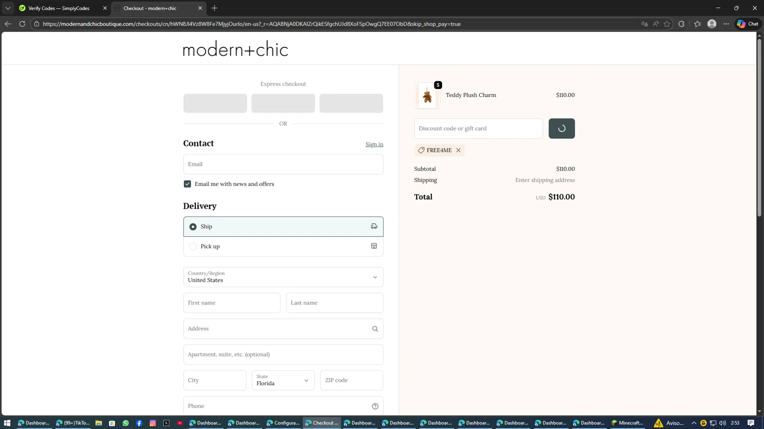This screenshot has width=764, height=429.
Task: Select the Ship delivery option
Action: [283, 227]
